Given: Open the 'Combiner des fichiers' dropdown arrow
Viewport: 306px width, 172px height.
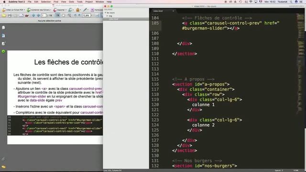Looking at the screenshot, I should [x=51, y=10].
